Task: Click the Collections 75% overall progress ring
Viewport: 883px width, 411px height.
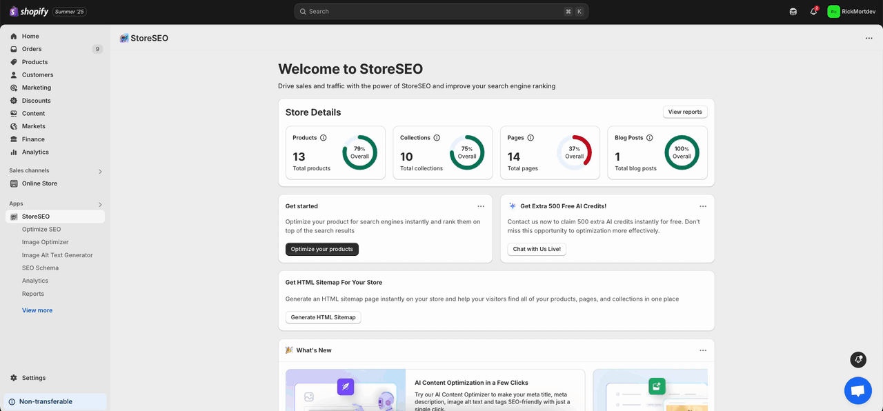Action: 467,152
